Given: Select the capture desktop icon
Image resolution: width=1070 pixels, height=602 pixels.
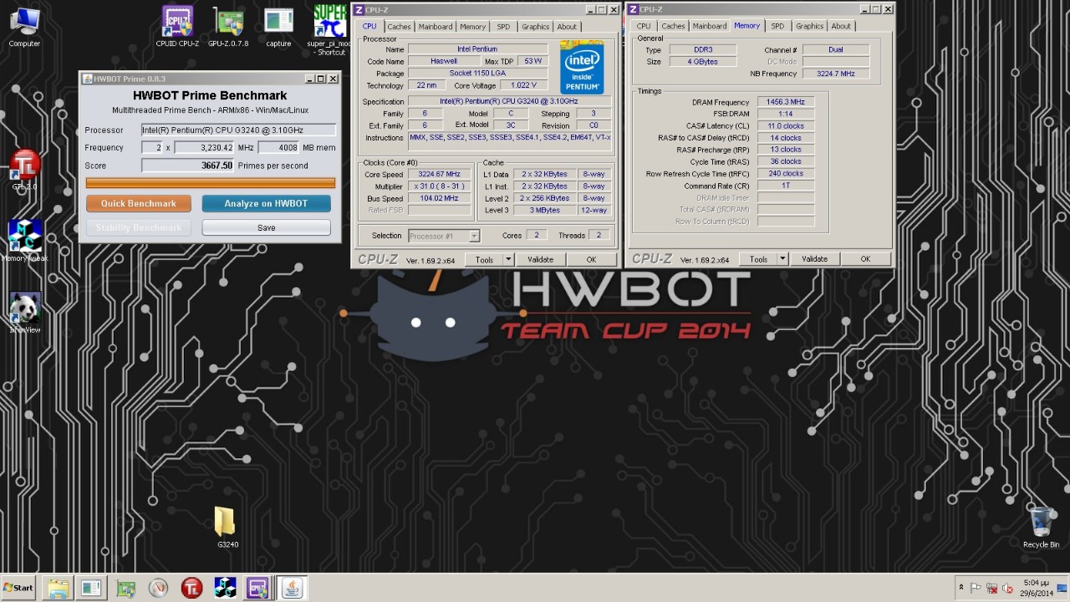Looking at the screenshot, I should pos(278,26).
